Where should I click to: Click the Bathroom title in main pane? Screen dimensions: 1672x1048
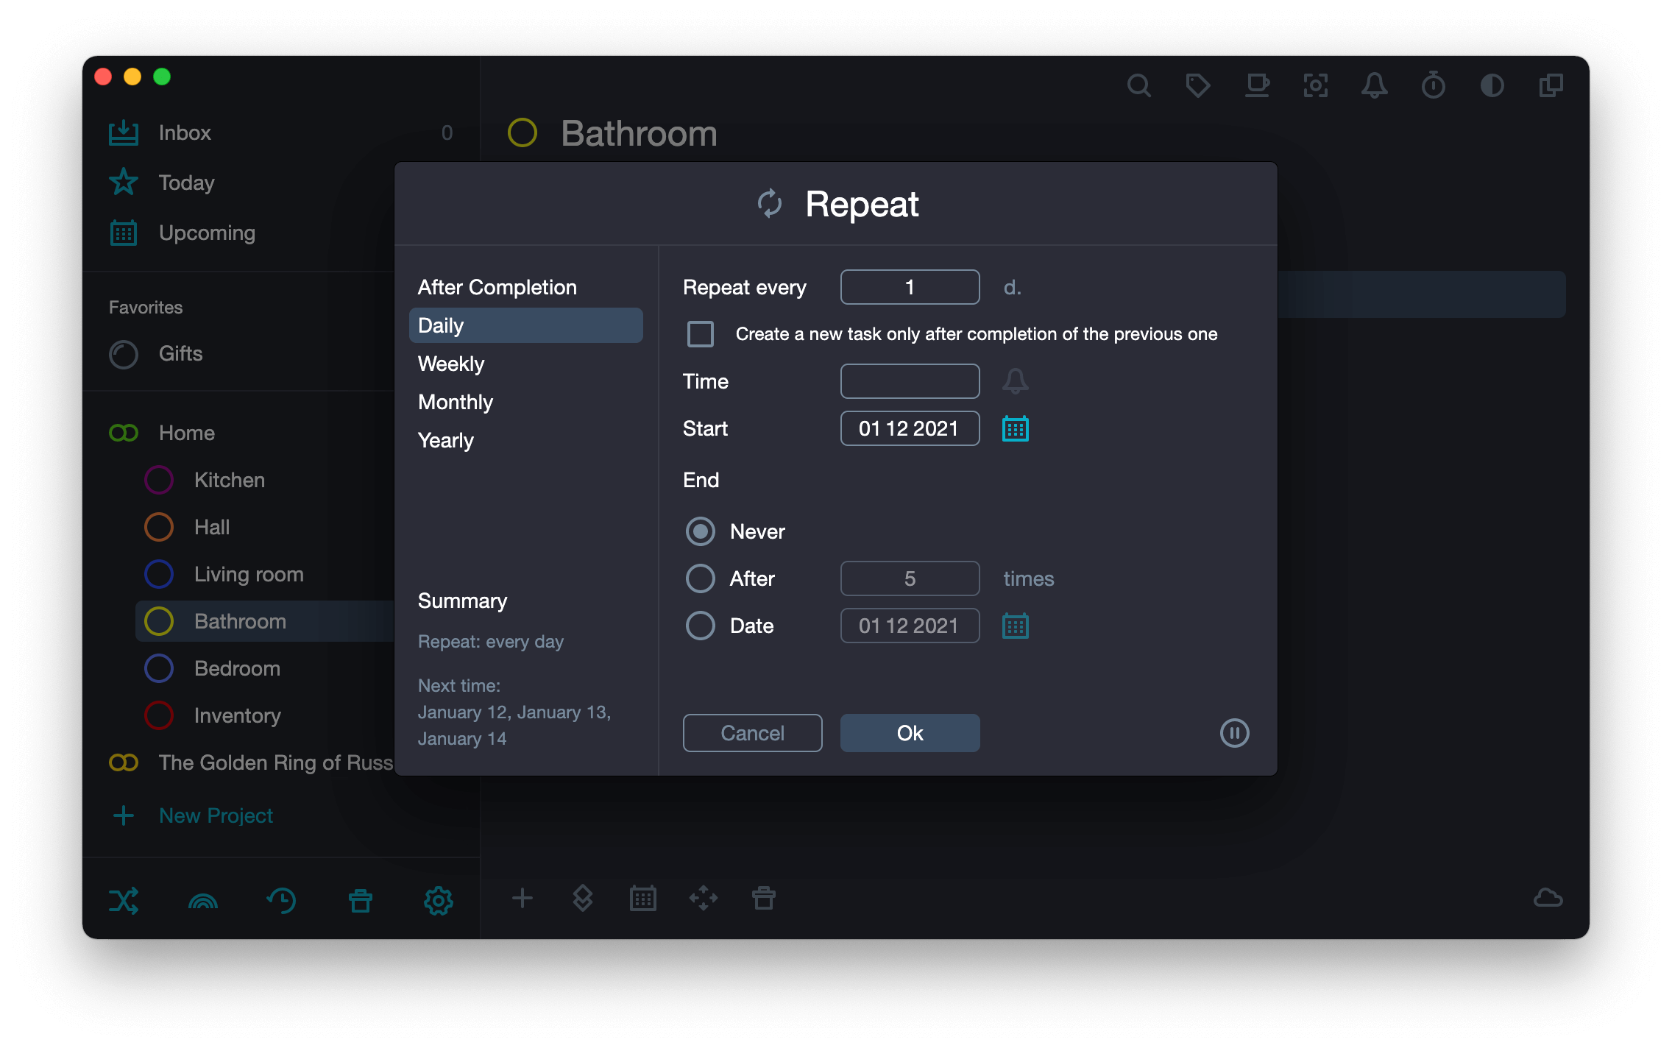click(x=639, y=133)
